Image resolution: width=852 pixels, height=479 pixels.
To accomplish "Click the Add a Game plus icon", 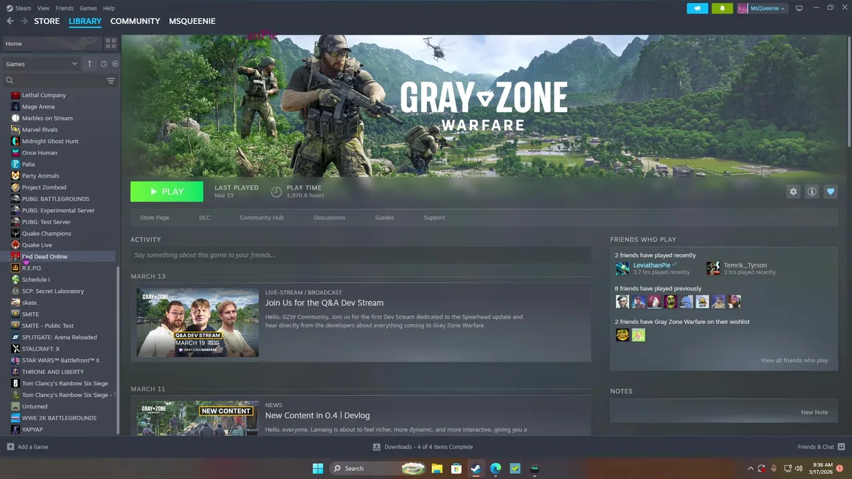I will click(10, 447).
